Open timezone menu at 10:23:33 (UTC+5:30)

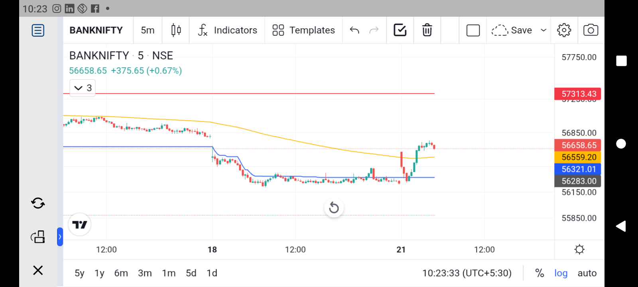coord(467,273)
